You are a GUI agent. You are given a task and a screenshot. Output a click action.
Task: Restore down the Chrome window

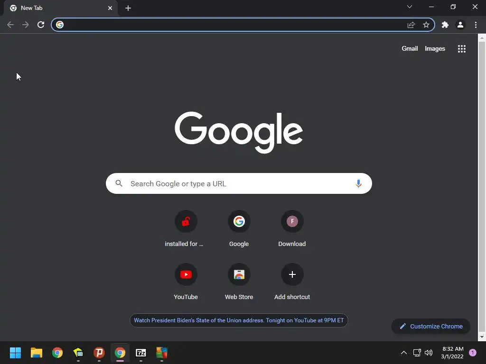(453, 7)
